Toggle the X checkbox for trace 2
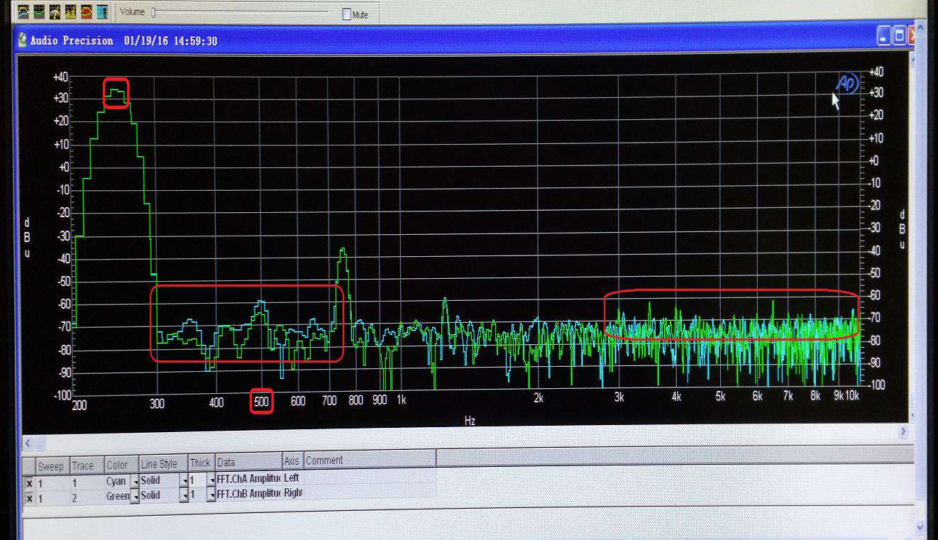This screenshot has height=540, width=938. tap(29, 498)
